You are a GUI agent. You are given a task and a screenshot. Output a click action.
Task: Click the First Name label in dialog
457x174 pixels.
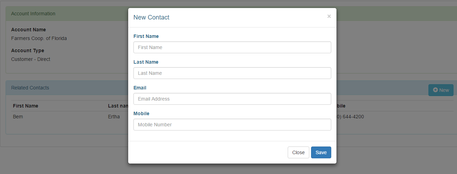146,36
